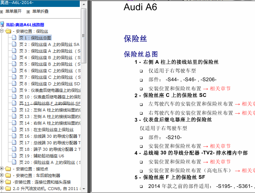Open 页 11：保险丝座 F 上的保险丝 SF
This screenshot has height=193, width=255.
pos(50,103)
